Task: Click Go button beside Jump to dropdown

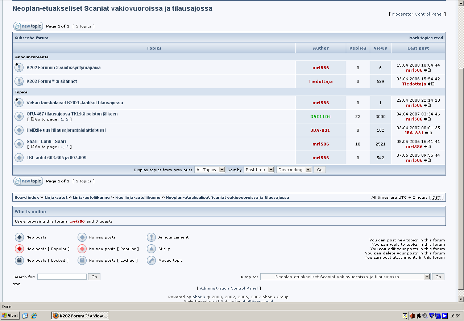Action: [438, 277]
